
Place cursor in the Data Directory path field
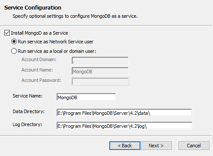point(124,113)
